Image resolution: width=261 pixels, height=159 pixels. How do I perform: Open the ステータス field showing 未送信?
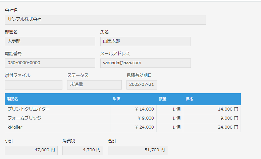point(94,85)
